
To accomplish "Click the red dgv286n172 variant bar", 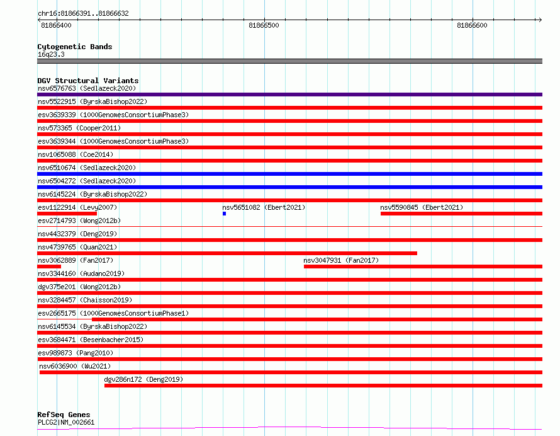I will coord(323,386).
